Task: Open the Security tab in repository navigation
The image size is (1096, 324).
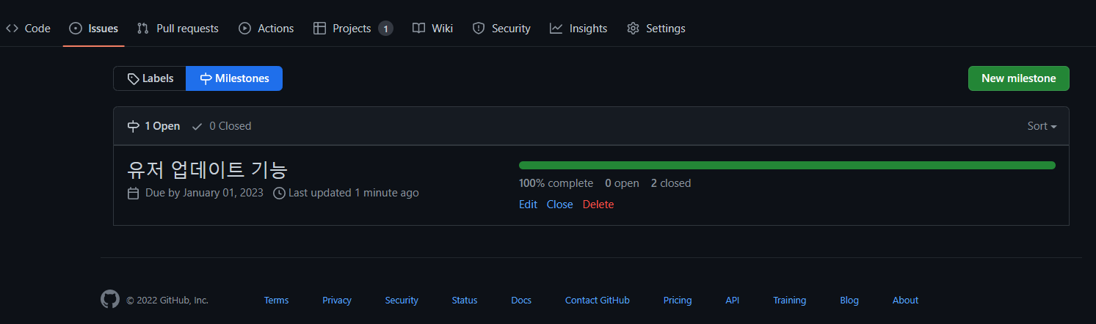Action: (501, 29)
